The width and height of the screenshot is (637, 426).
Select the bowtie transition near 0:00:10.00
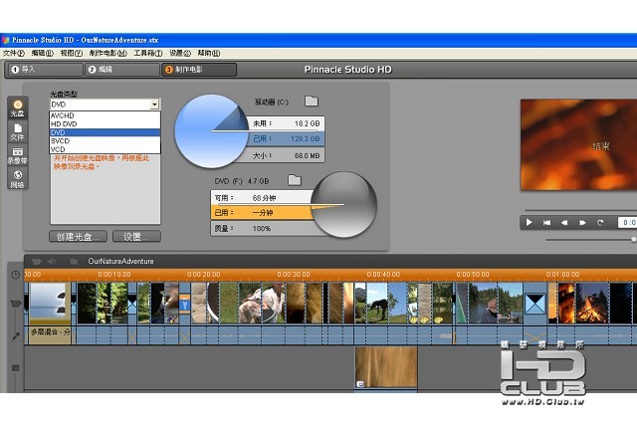[132, 304]
